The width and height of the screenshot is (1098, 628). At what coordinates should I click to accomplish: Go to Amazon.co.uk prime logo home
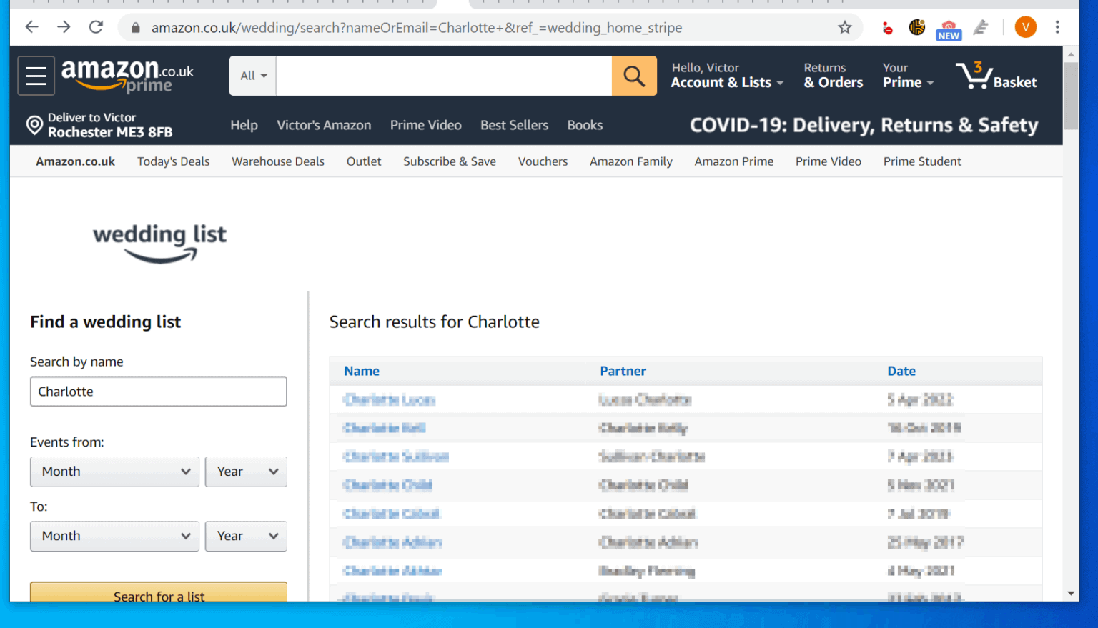point(127,76)
